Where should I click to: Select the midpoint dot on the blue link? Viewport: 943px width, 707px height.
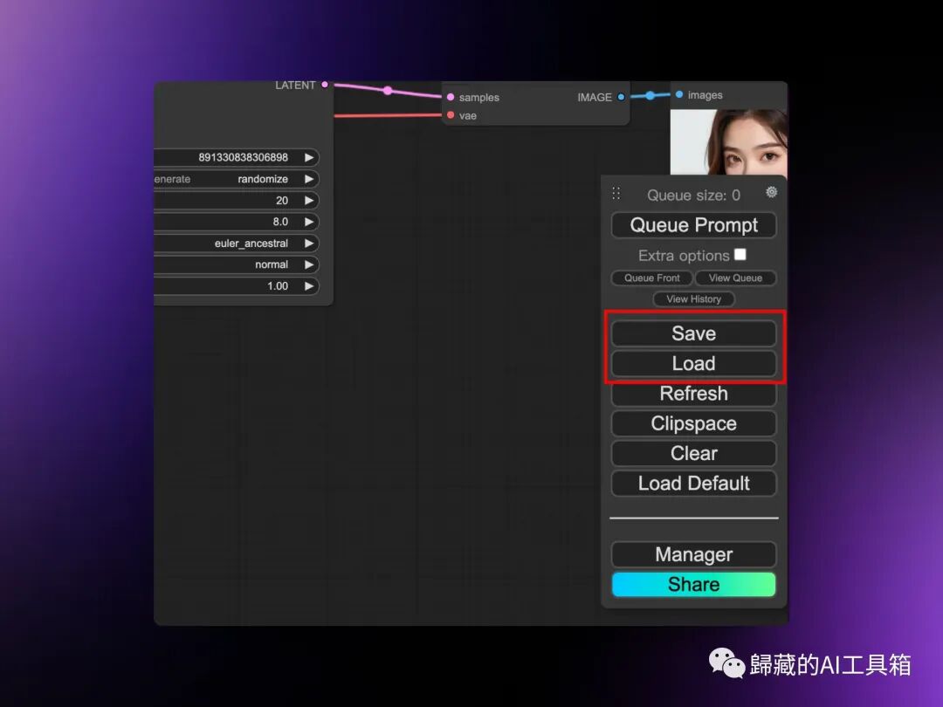[x=650, y=95]
